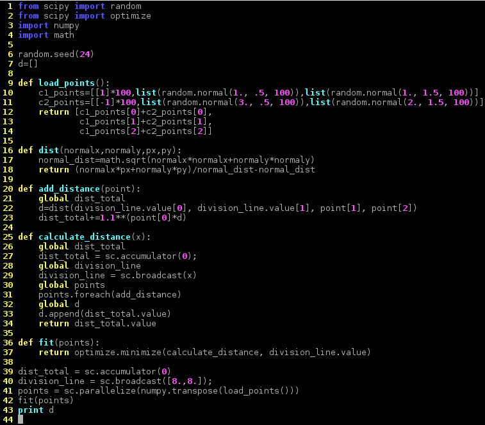Click 'return' keyword on line 12
Screen dimensions: 485x425
click(54, 112)
